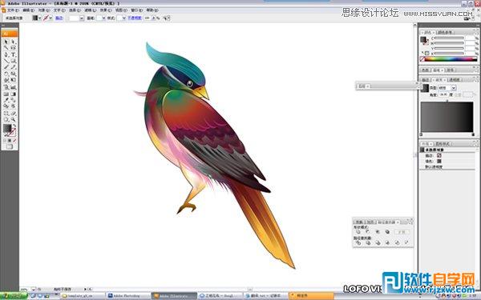This screenshot has width=481, height=300.
Task: Toggle None fill swatch in Color panel
Action: [422, 59]
